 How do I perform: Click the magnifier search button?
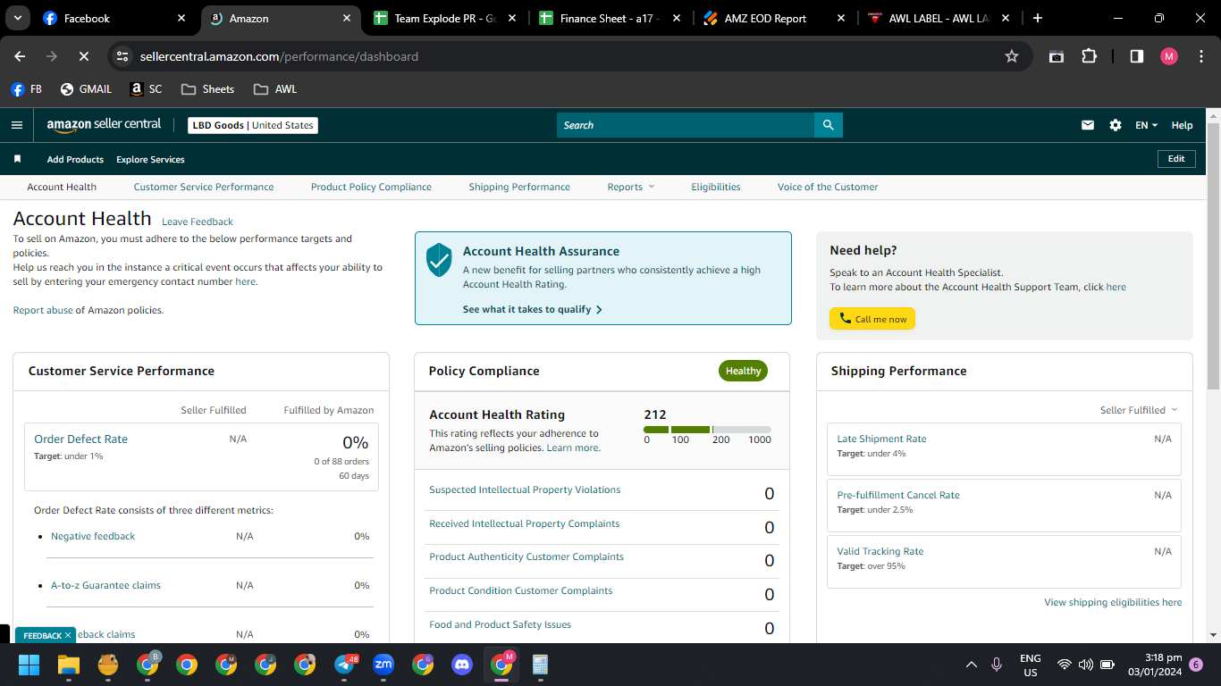(829, 125)
